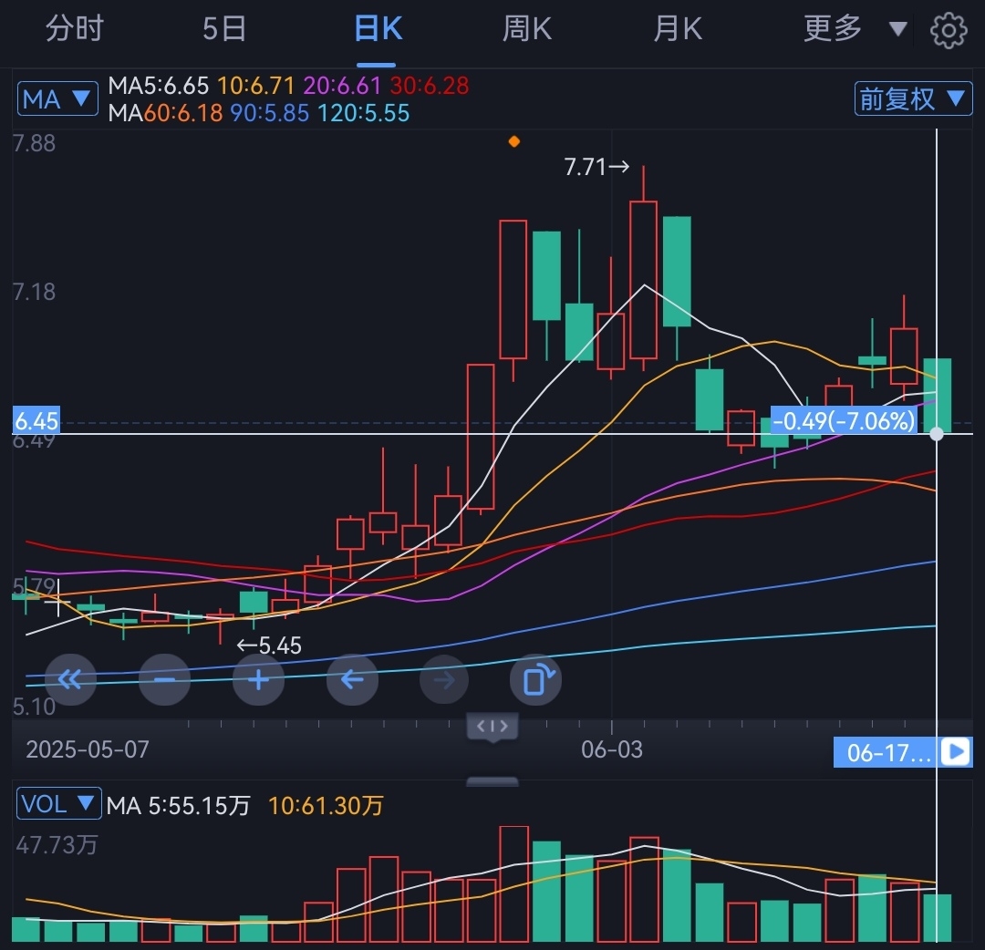
Task: Click the MA 10:6.71 value
Action: 255,86
